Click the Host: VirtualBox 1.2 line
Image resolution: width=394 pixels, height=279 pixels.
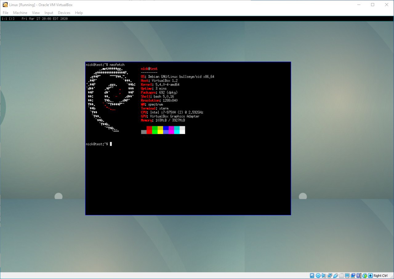click(159, 81)
